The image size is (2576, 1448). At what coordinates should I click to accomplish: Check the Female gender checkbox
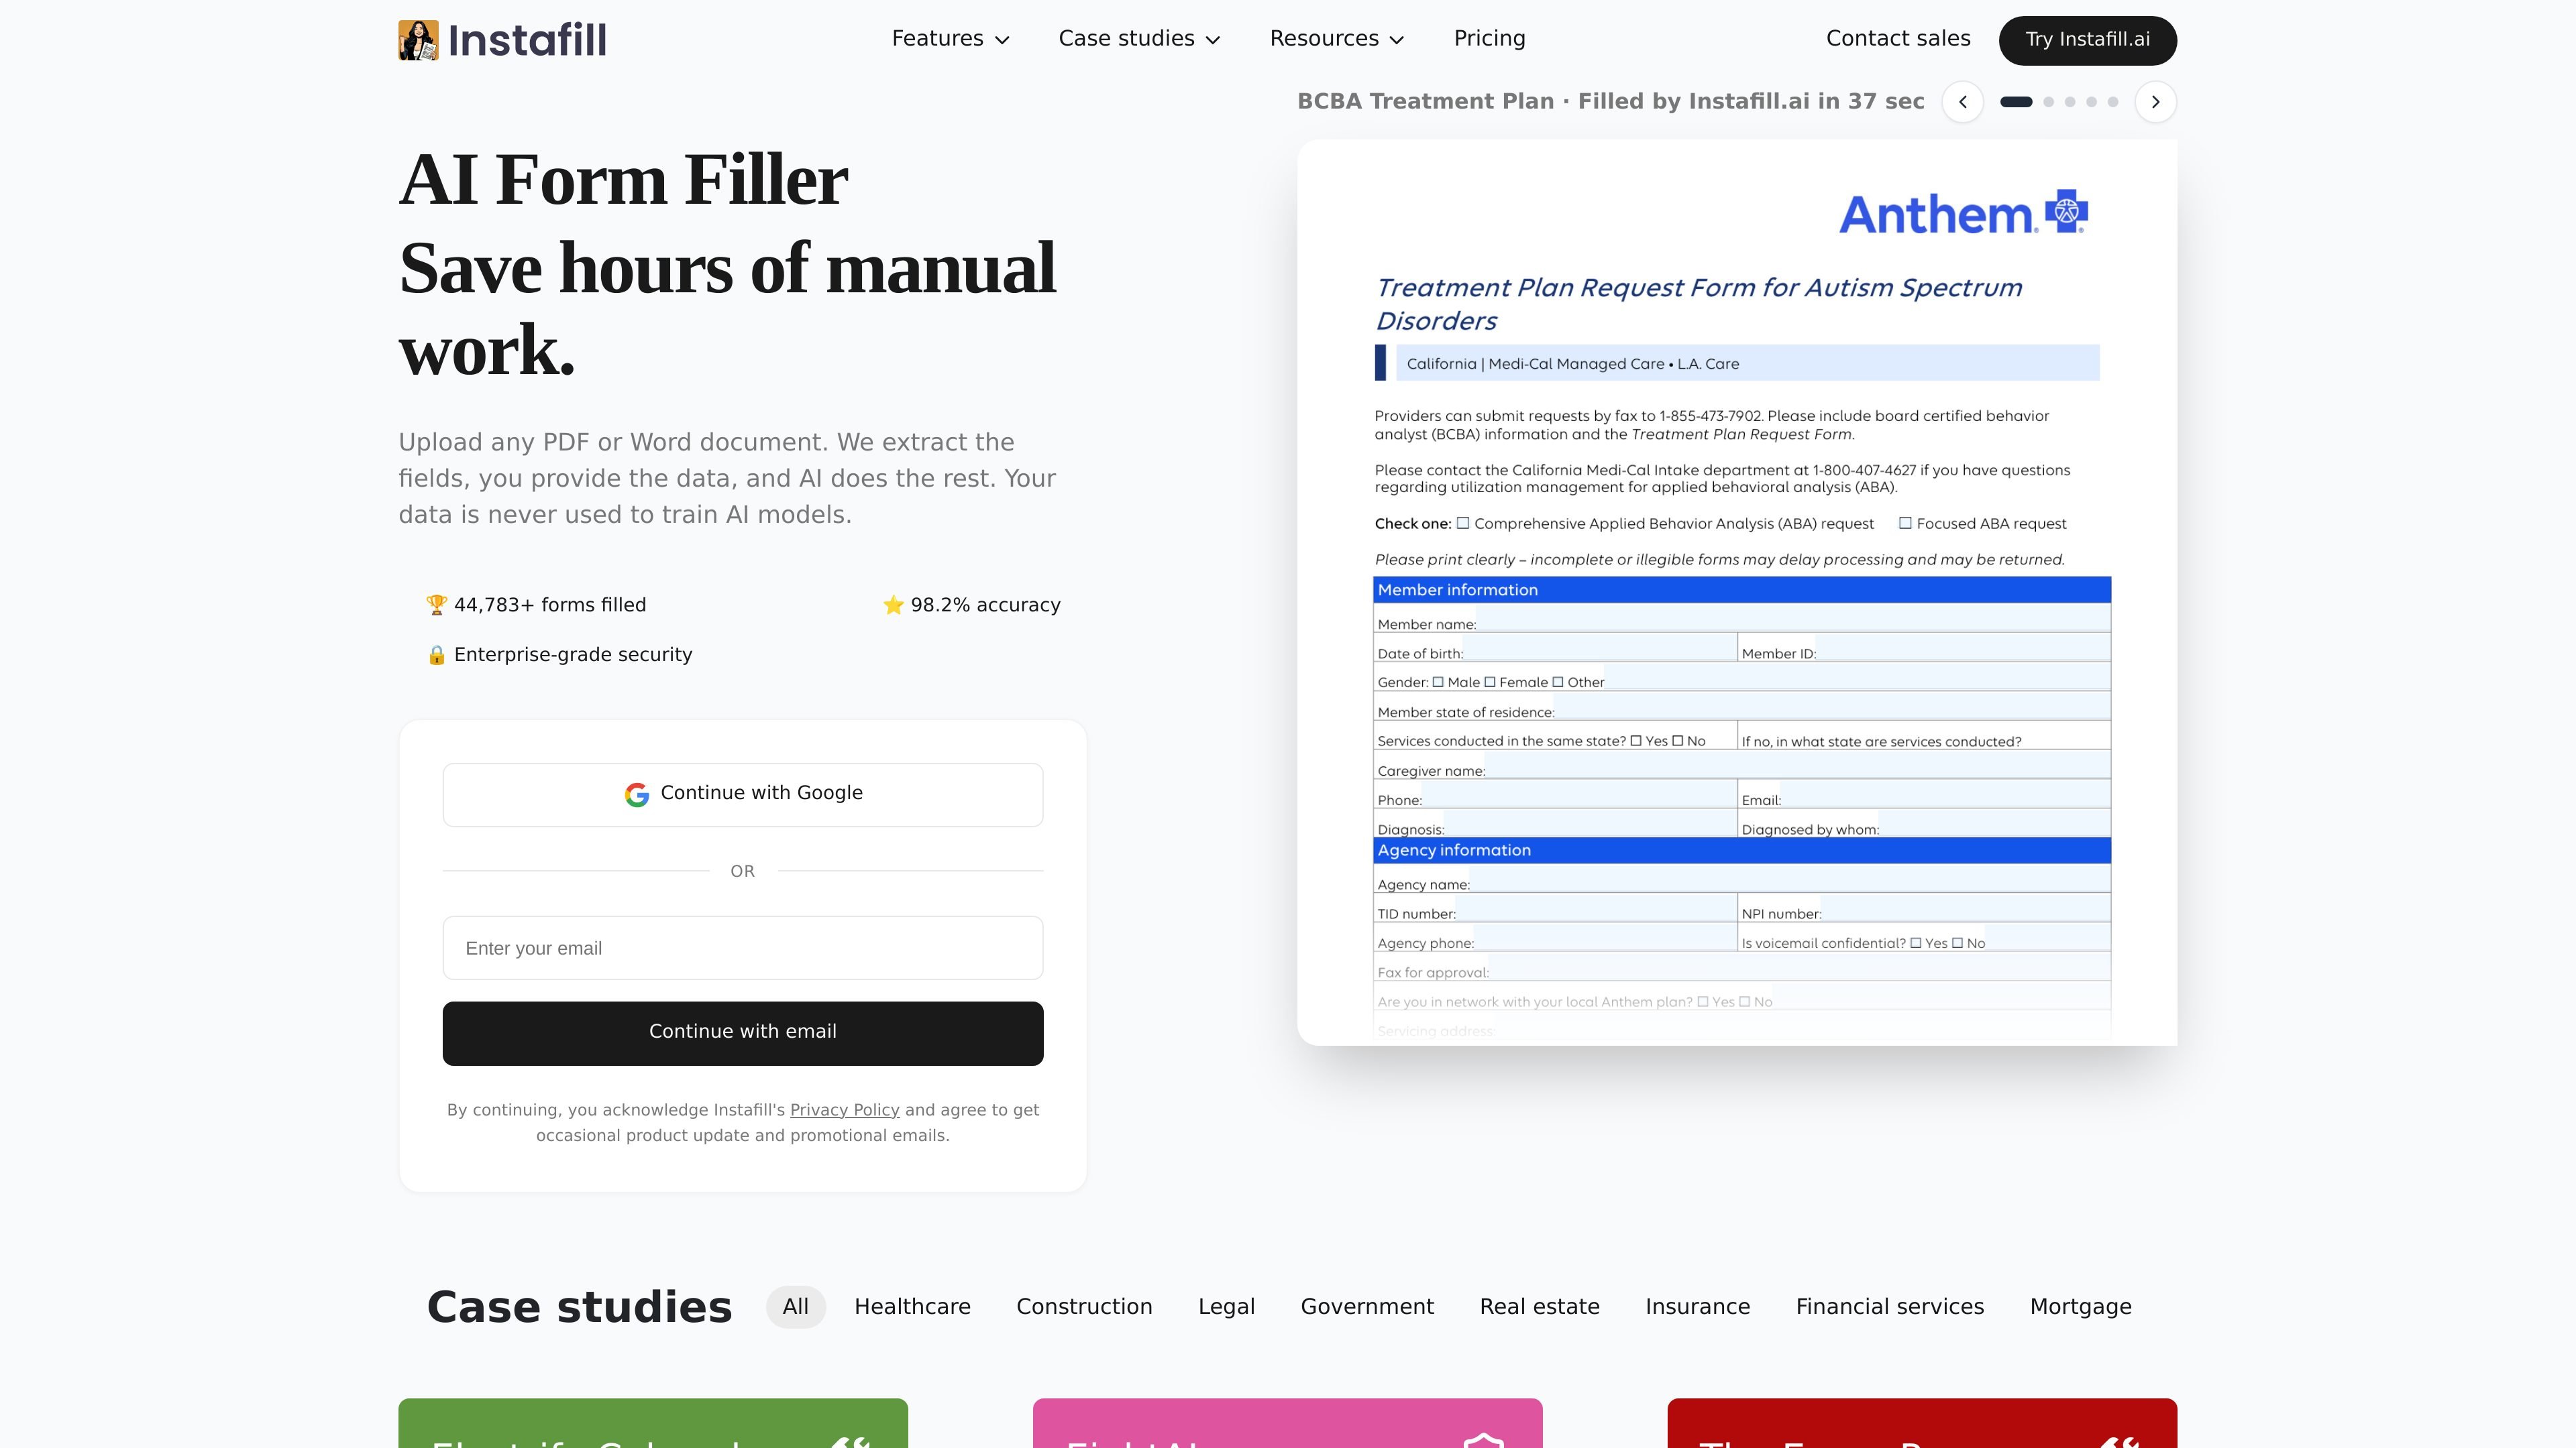point(1490,682)
